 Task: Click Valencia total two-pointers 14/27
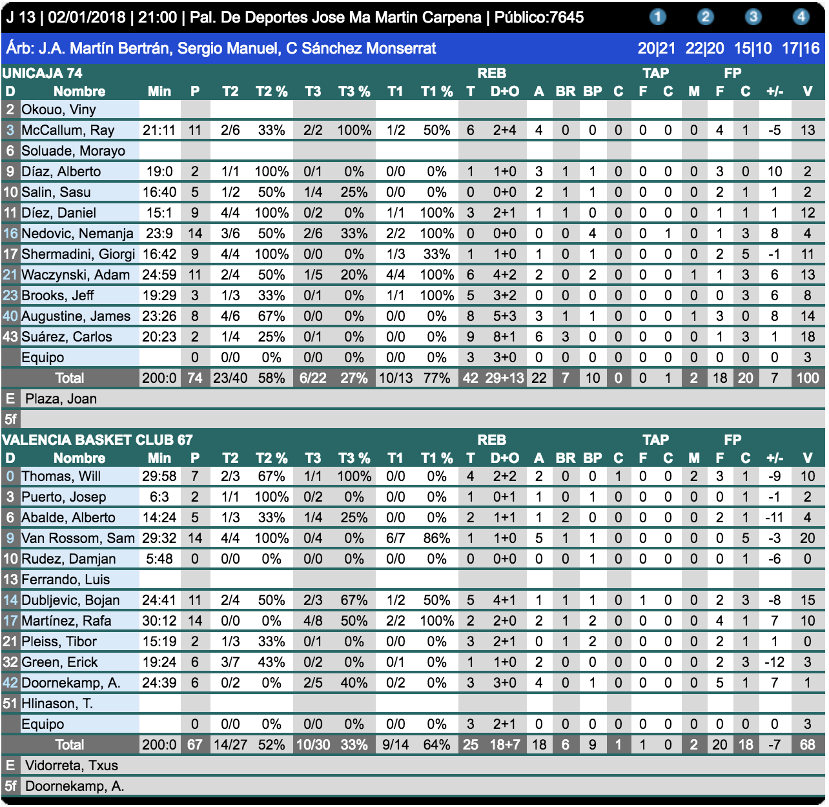(230, 745)
